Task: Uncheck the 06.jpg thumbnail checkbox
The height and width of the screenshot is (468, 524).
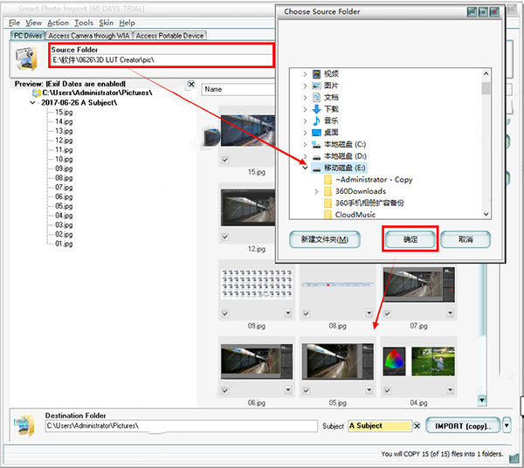Action: pyautogui.click(x=225, y=390)
